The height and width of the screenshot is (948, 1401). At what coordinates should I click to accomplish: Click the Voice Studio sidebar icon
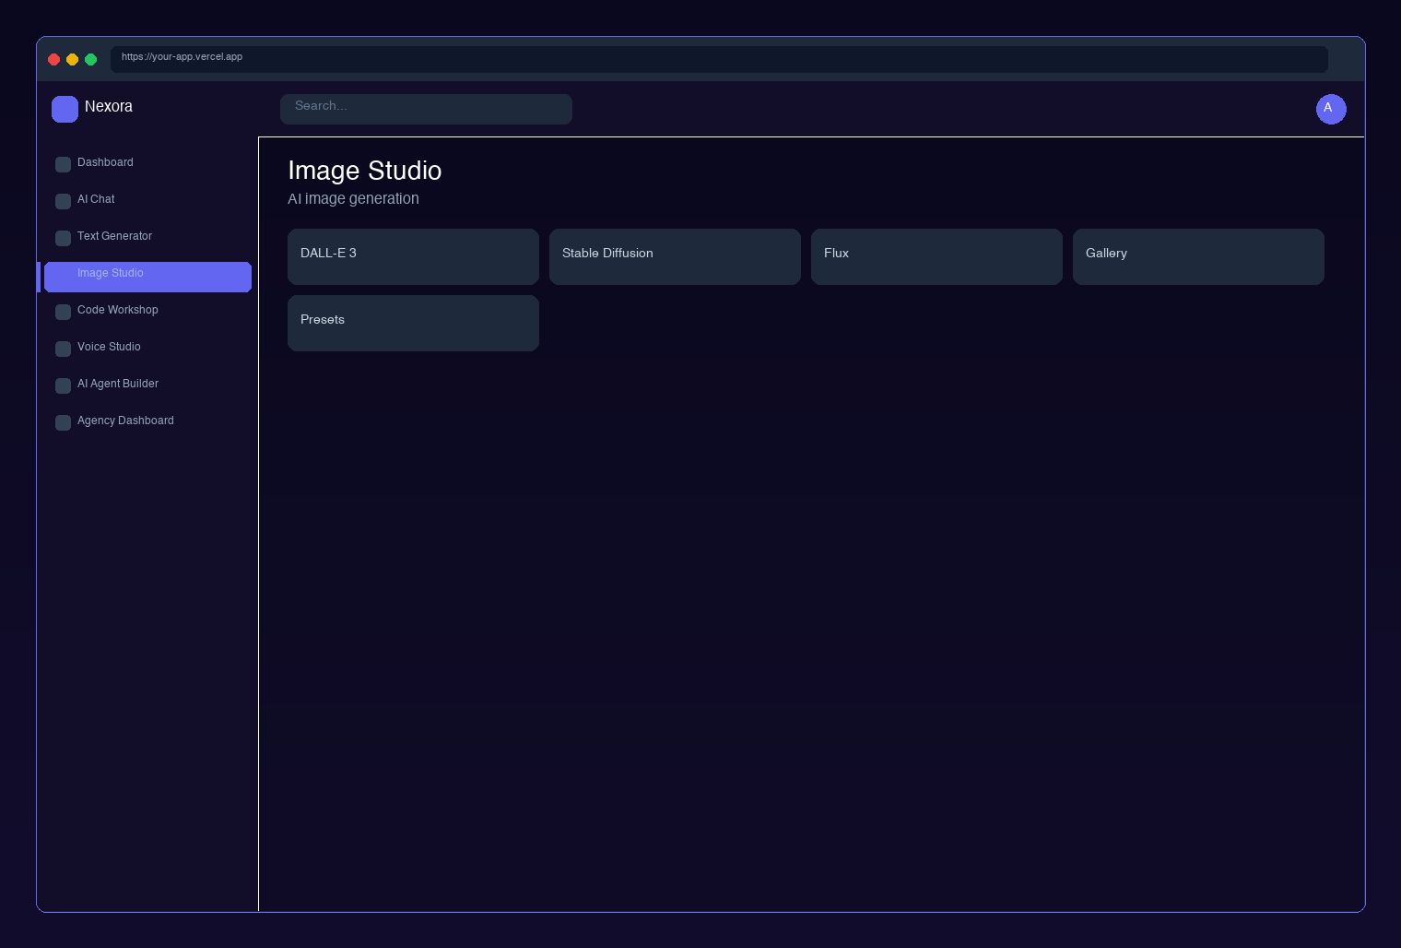tap(63, 349)
